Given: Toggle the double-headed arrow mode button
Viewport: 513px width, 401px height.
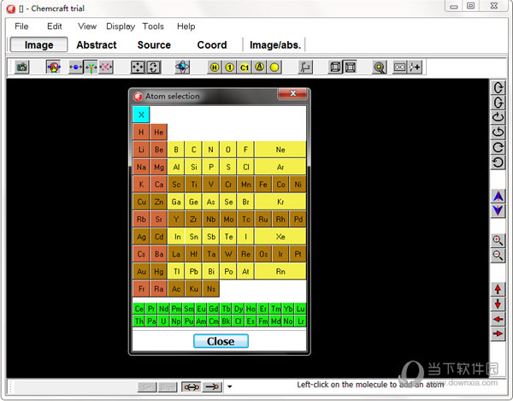Looking at the screenshot, I should click(192, 387).
